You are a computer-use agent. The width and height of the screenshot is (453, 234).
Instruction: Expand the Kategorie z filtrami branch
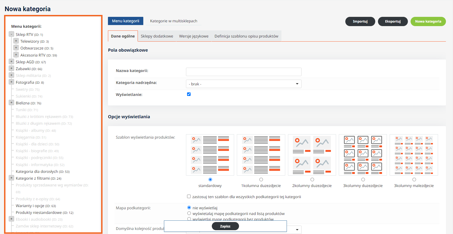tap(11, 178)
